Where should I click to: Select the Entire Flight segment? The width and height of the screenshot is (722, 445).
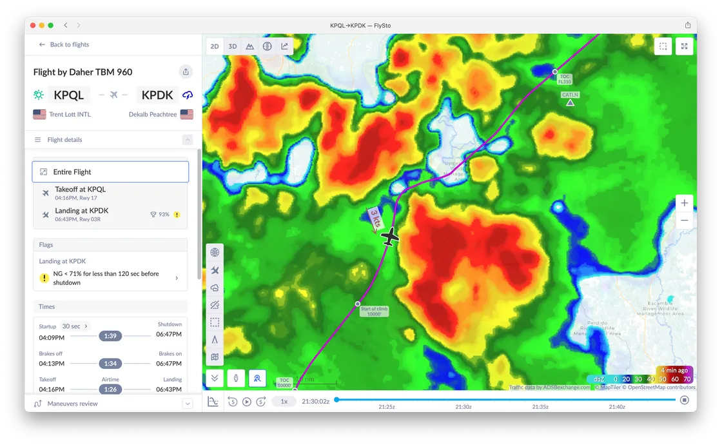[110, 172]
